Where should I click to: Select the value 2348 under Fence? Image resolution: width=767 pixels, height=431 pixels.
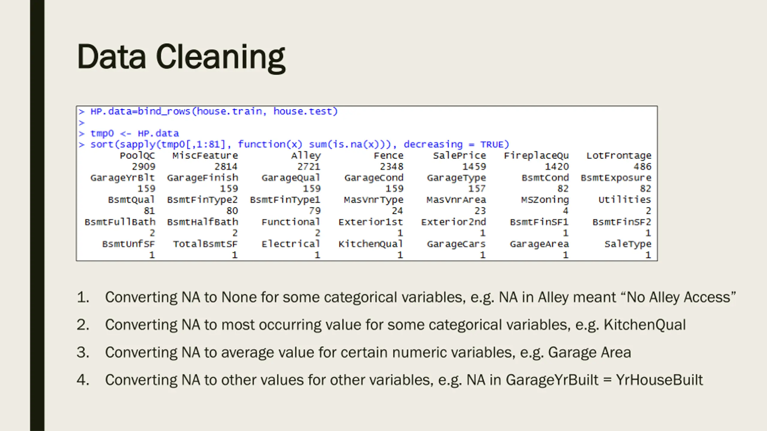coord(392,167)
